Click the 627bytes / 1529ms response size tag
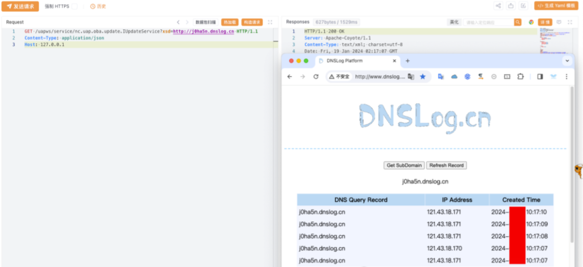The width and height of the screenshot is (583, 267). click(x=336, y=22)
